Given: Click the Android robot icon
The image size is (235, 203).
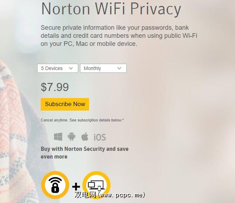Looking at the screenshot, I should pos(72,136).
